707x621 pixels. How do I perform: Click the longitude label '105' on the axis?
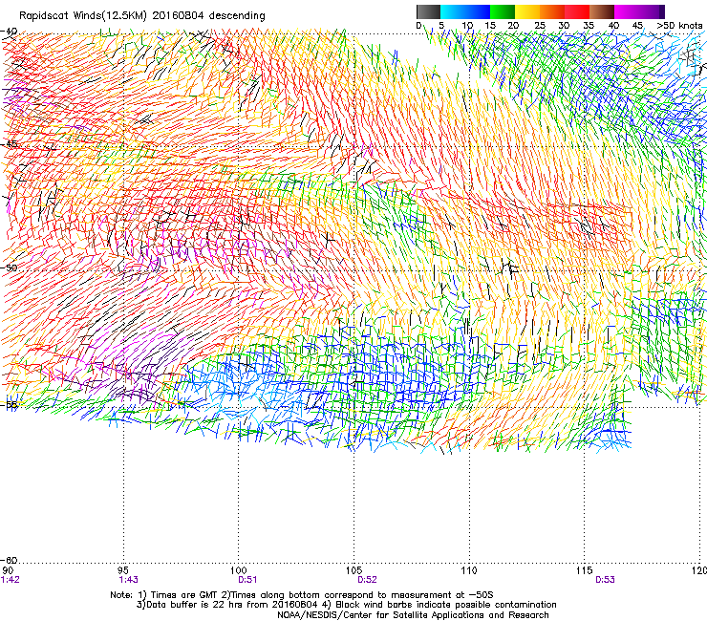click(353, 571)
